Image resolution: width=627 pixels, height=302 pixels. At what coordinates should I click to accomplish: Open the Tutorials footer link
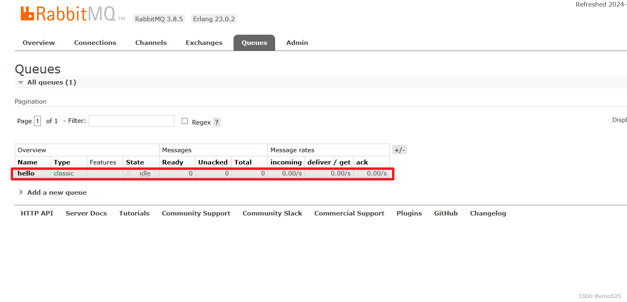[x=134, y=213]
